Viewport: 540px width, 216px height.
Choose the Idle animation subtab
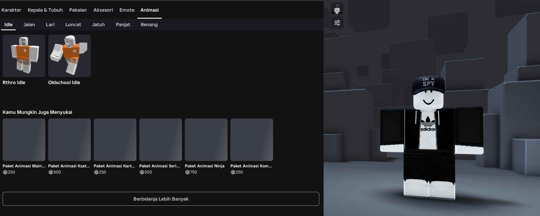(8, 24)
